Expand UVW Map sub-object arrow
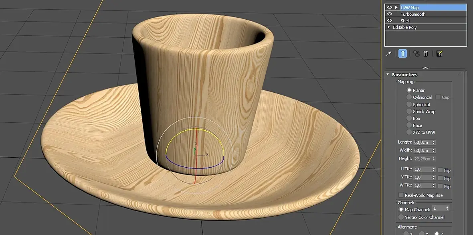This screenshot has width=473, height=235. click(x=396, y=8)
